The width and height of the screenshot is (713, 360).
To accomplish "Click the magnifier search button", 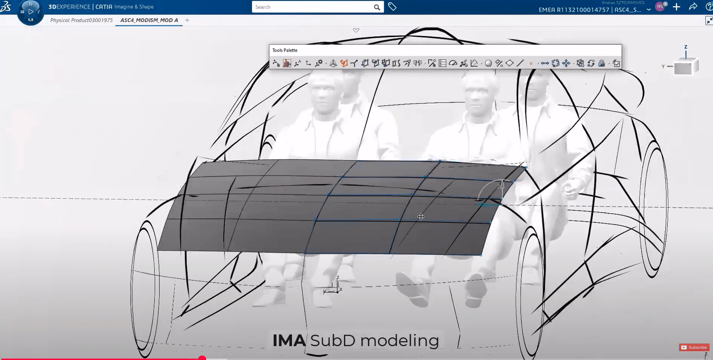I will [377, 7].
